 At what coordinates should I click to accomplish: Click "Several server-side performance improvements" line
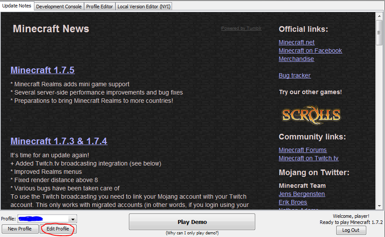point(97,93)
